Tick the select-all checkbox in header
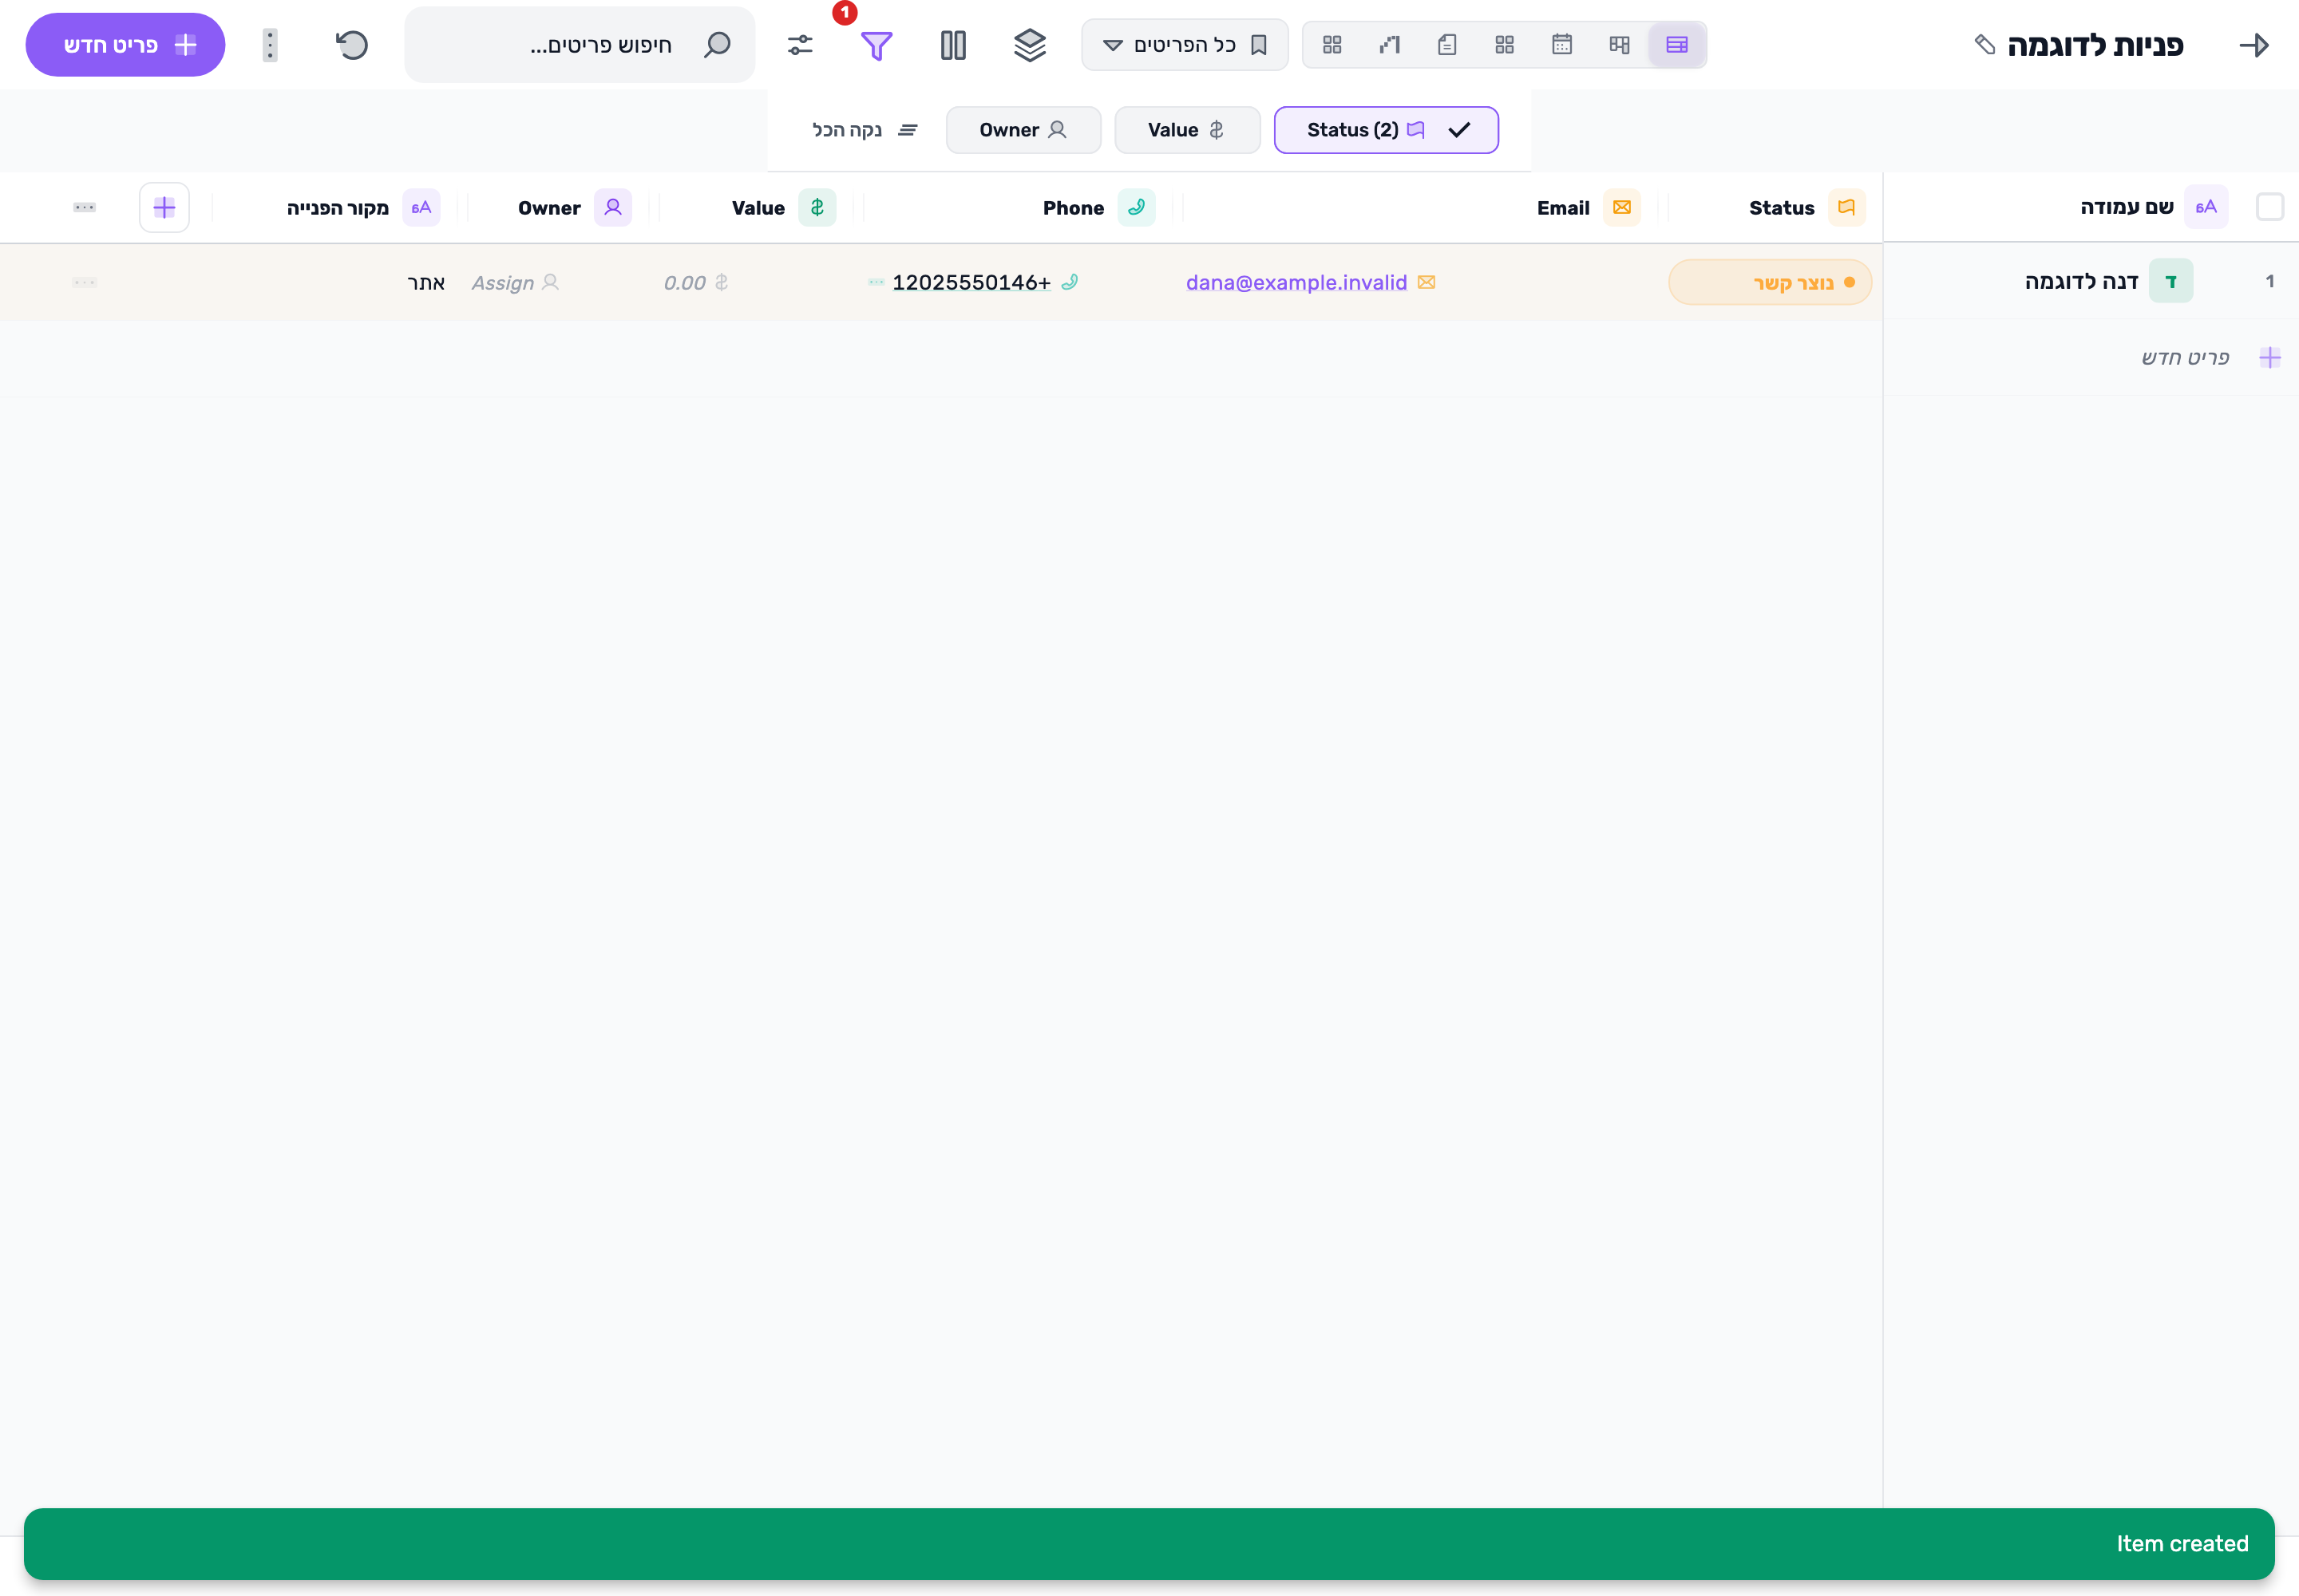Viewport: 2299px width, 1596px height. tap(2270, 207)
